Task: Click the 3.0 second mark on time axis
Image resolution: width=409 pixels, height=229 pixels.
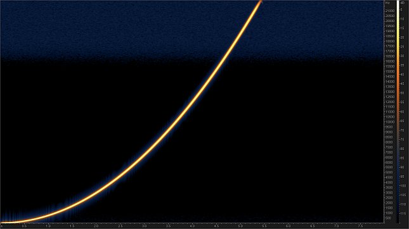Action: [144, 226]
